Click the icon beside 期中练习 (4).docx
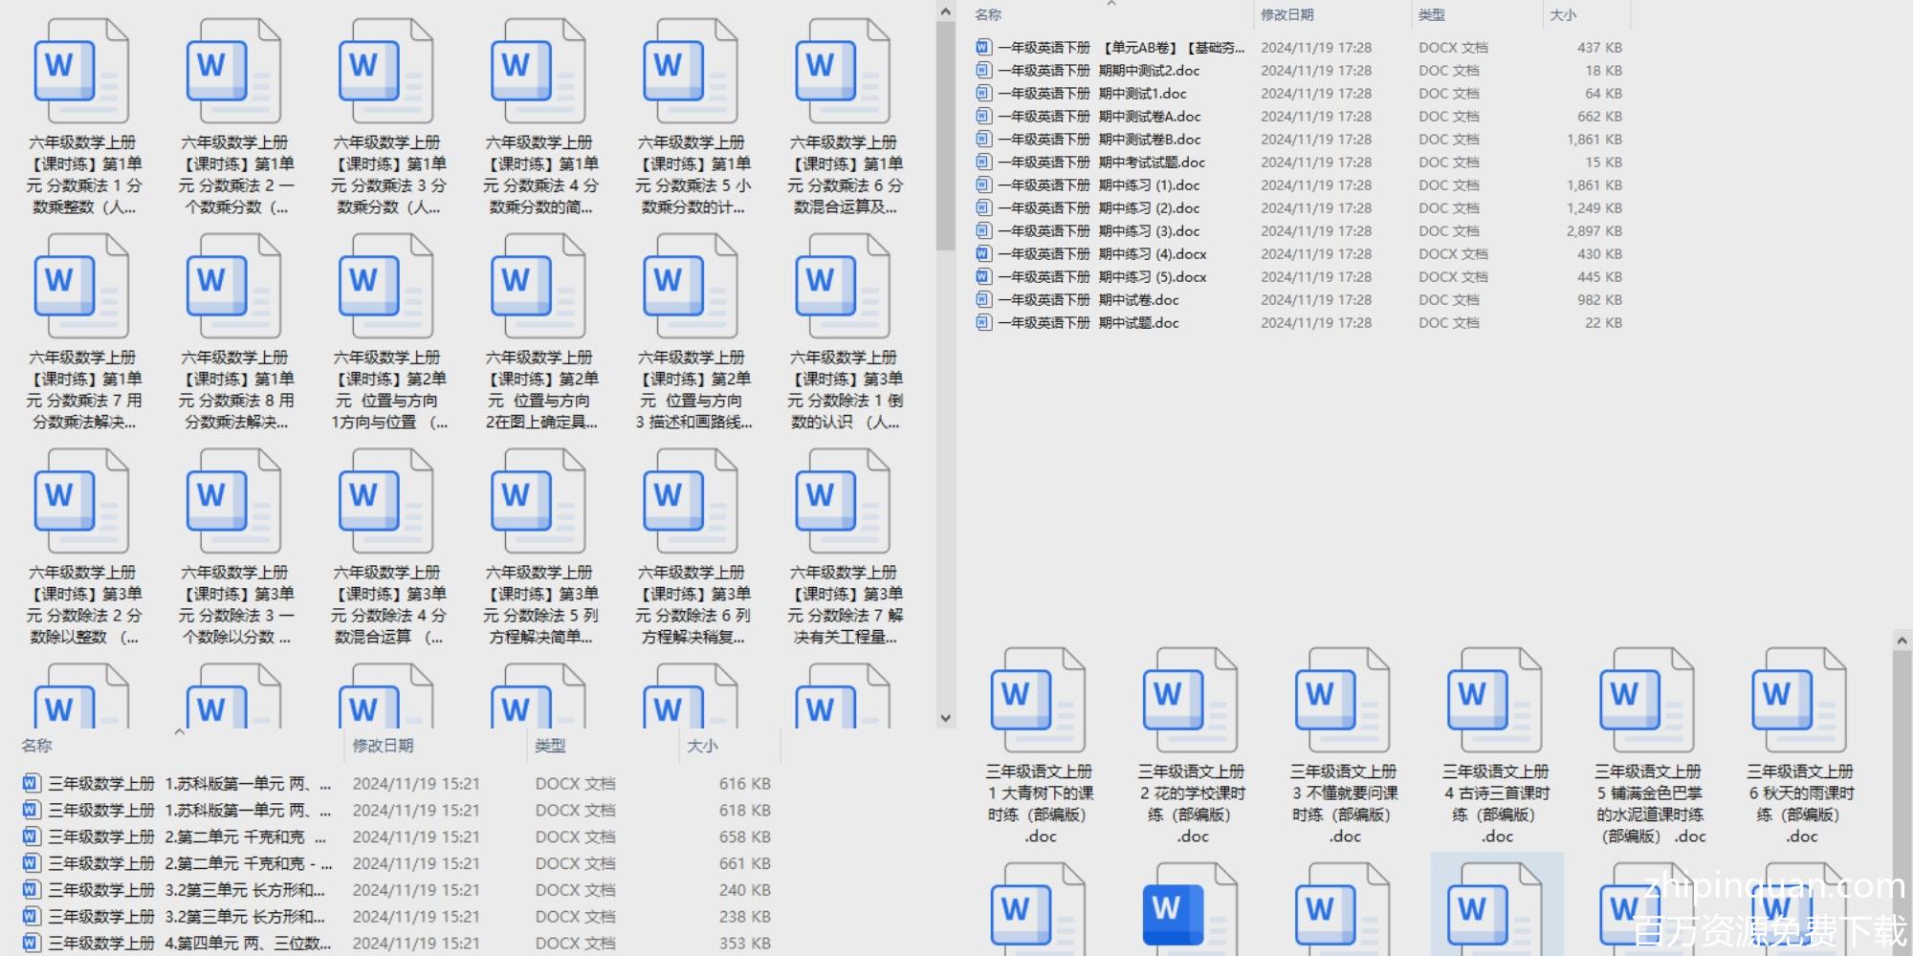This screenshot has height=956, width=1913. pos(983,254)
